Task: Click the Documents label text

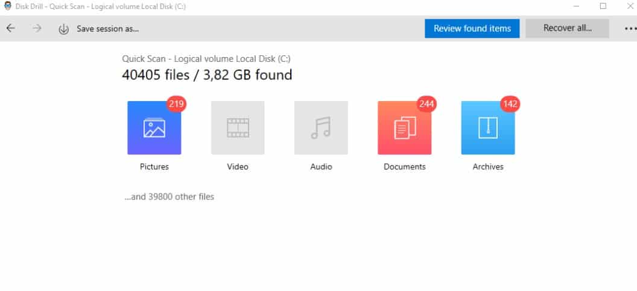Action: pos(405,167)
